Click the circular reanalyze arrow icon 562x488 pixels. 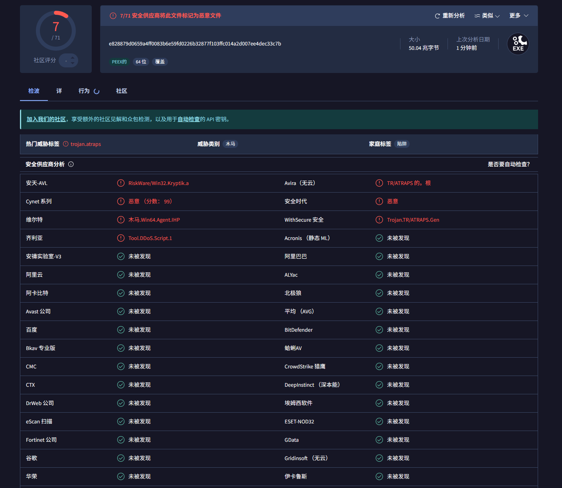pyautogui.click(x=437, y=16)
